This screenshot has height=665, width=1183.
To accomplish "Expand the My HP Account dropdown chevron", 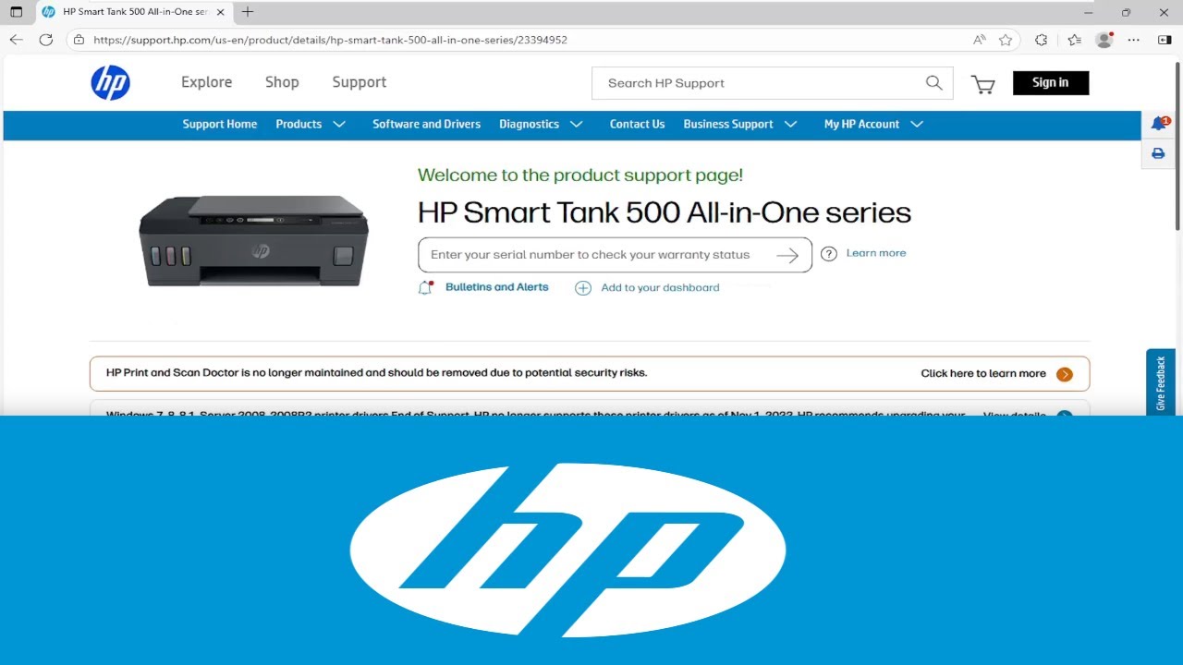I will [x=917, y=125].
